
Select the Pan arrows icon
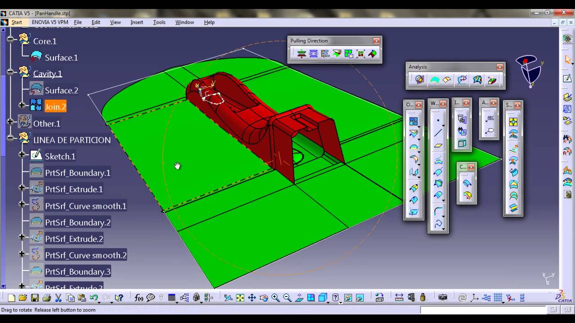tap(252, 297)
